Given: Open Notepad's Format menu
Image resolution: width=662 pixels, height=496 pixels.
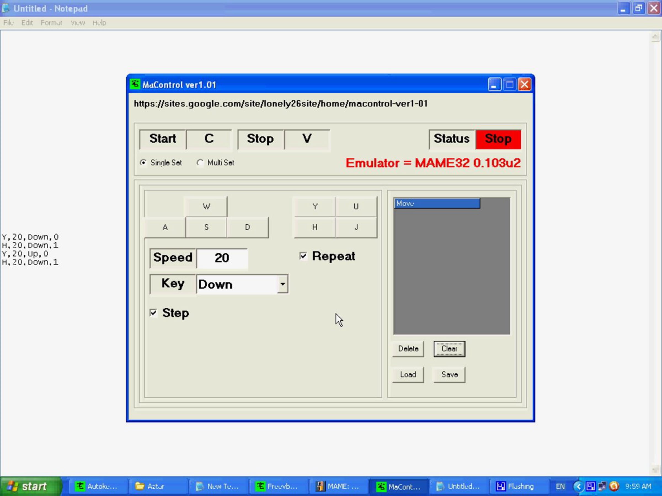Looking at the screenshot, I should [52, 23].
